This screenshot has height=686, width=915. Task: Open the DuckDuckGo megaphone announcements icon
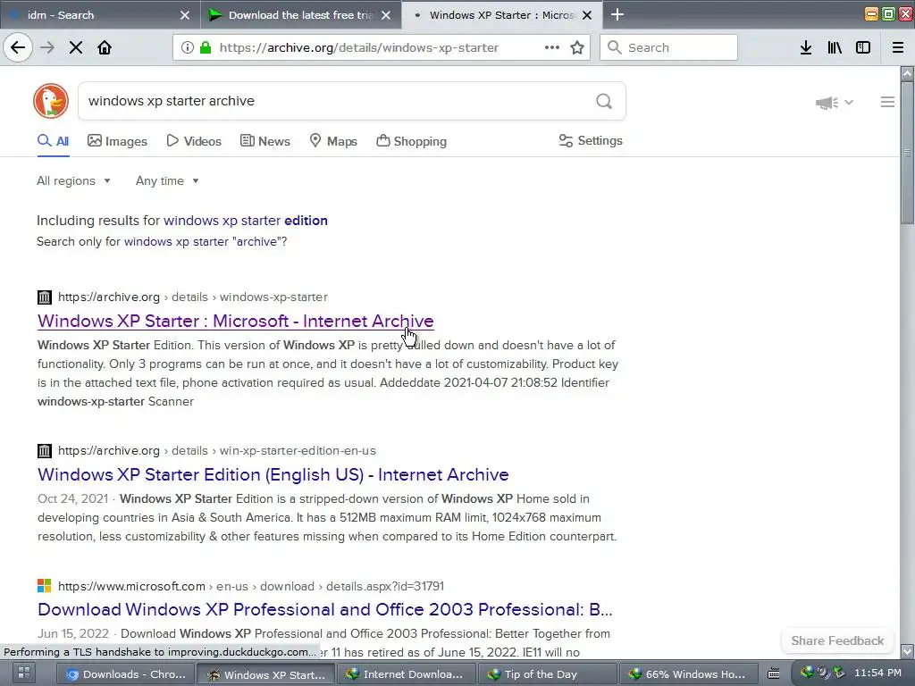pos(827,103)
